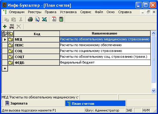Click the scrollbar up arrow
Viewport: 158px width, 114px height.
tap(153, 33)
